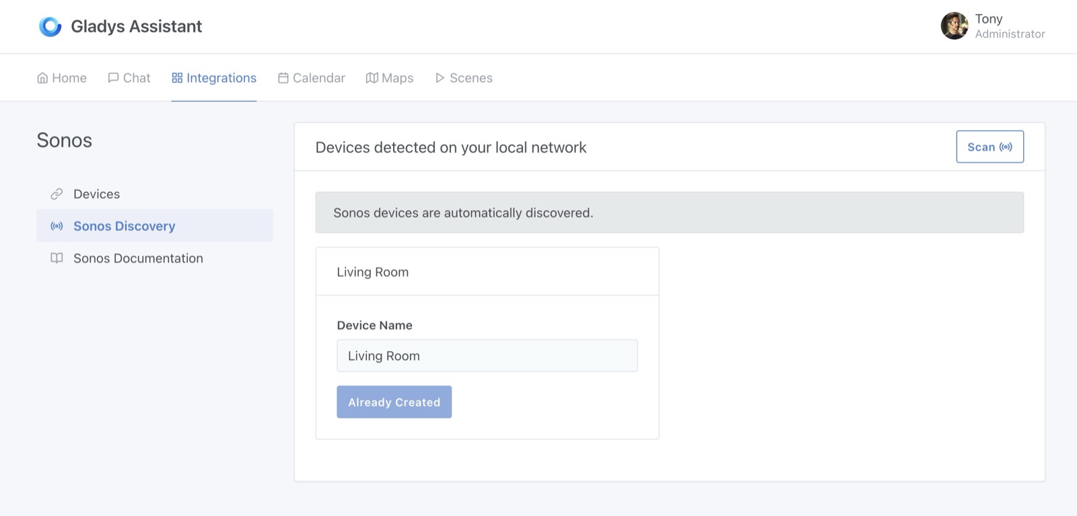Image resolution: width=1077 pixels, height=516 pixels.
Task: Click the chain link icon beside Devices
Action: click(x=57, y=194)
